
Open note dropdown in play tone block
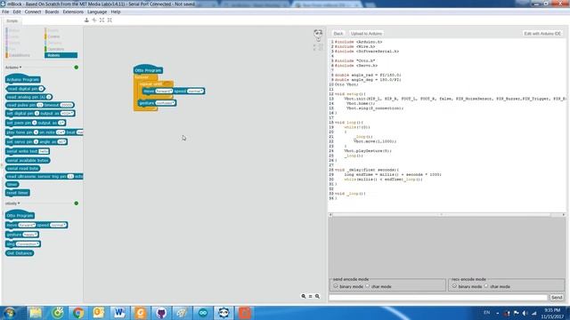[x=61, y=132]
